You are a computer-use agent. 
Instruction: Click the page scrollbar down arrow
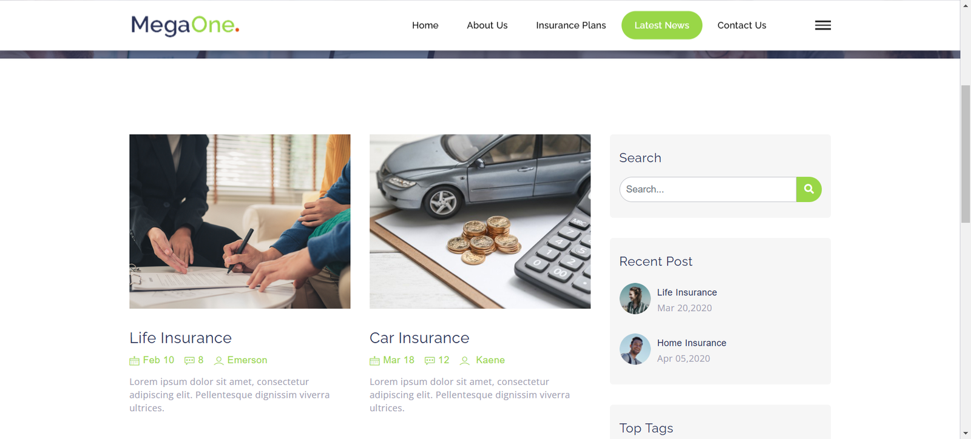[x=966, y=434]
